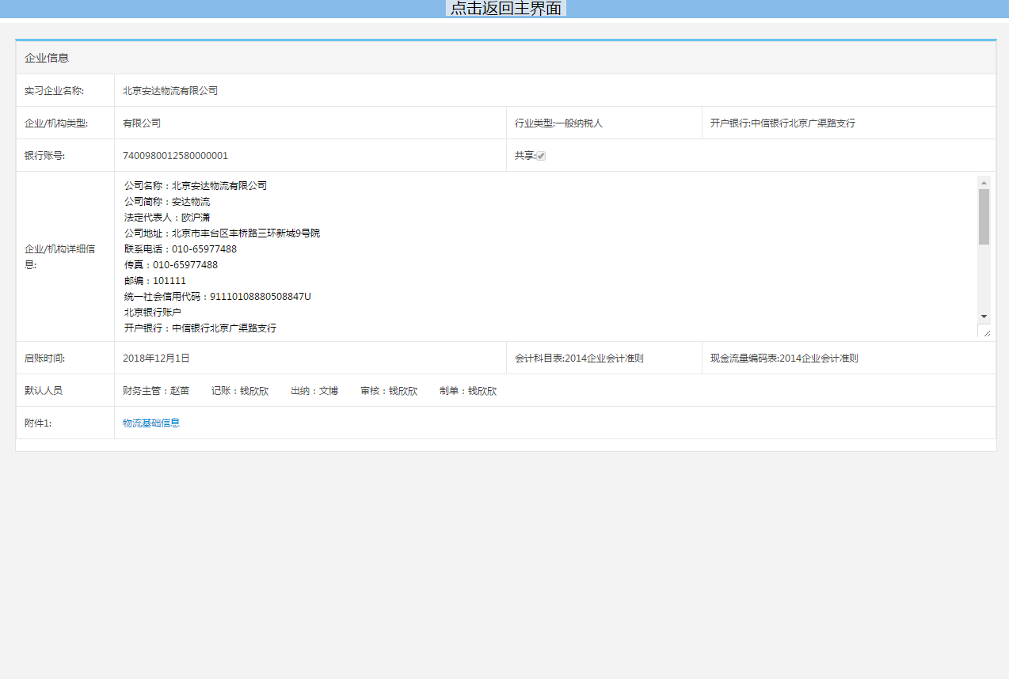Image resolution: width=1009 pixels, height=679 pixels.
Task: Click the 现金流量编码表:2014企业会计准则 cell
Action: click(x=784, y=358)
